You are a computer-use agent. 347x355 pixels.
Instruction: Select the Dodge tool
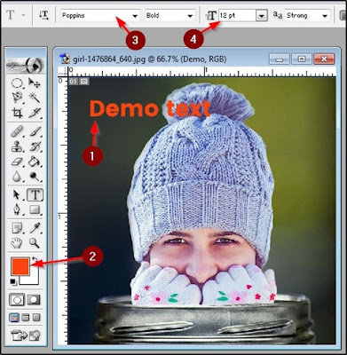point(35,177)
